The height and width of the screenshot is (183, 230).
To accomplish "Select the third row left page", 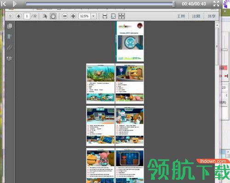I will 100,126.
